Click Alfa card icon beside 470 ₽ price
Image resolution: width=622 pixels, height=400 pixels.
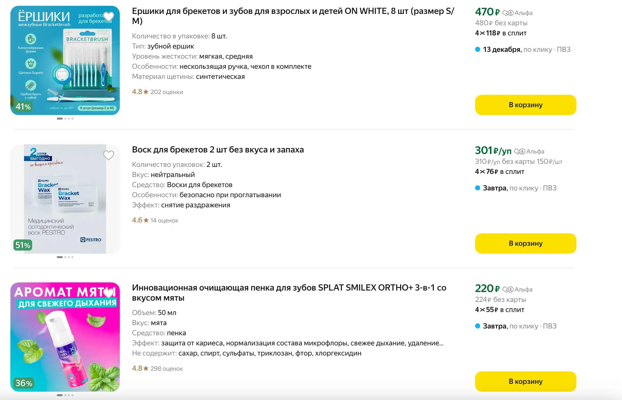[508, 13]
